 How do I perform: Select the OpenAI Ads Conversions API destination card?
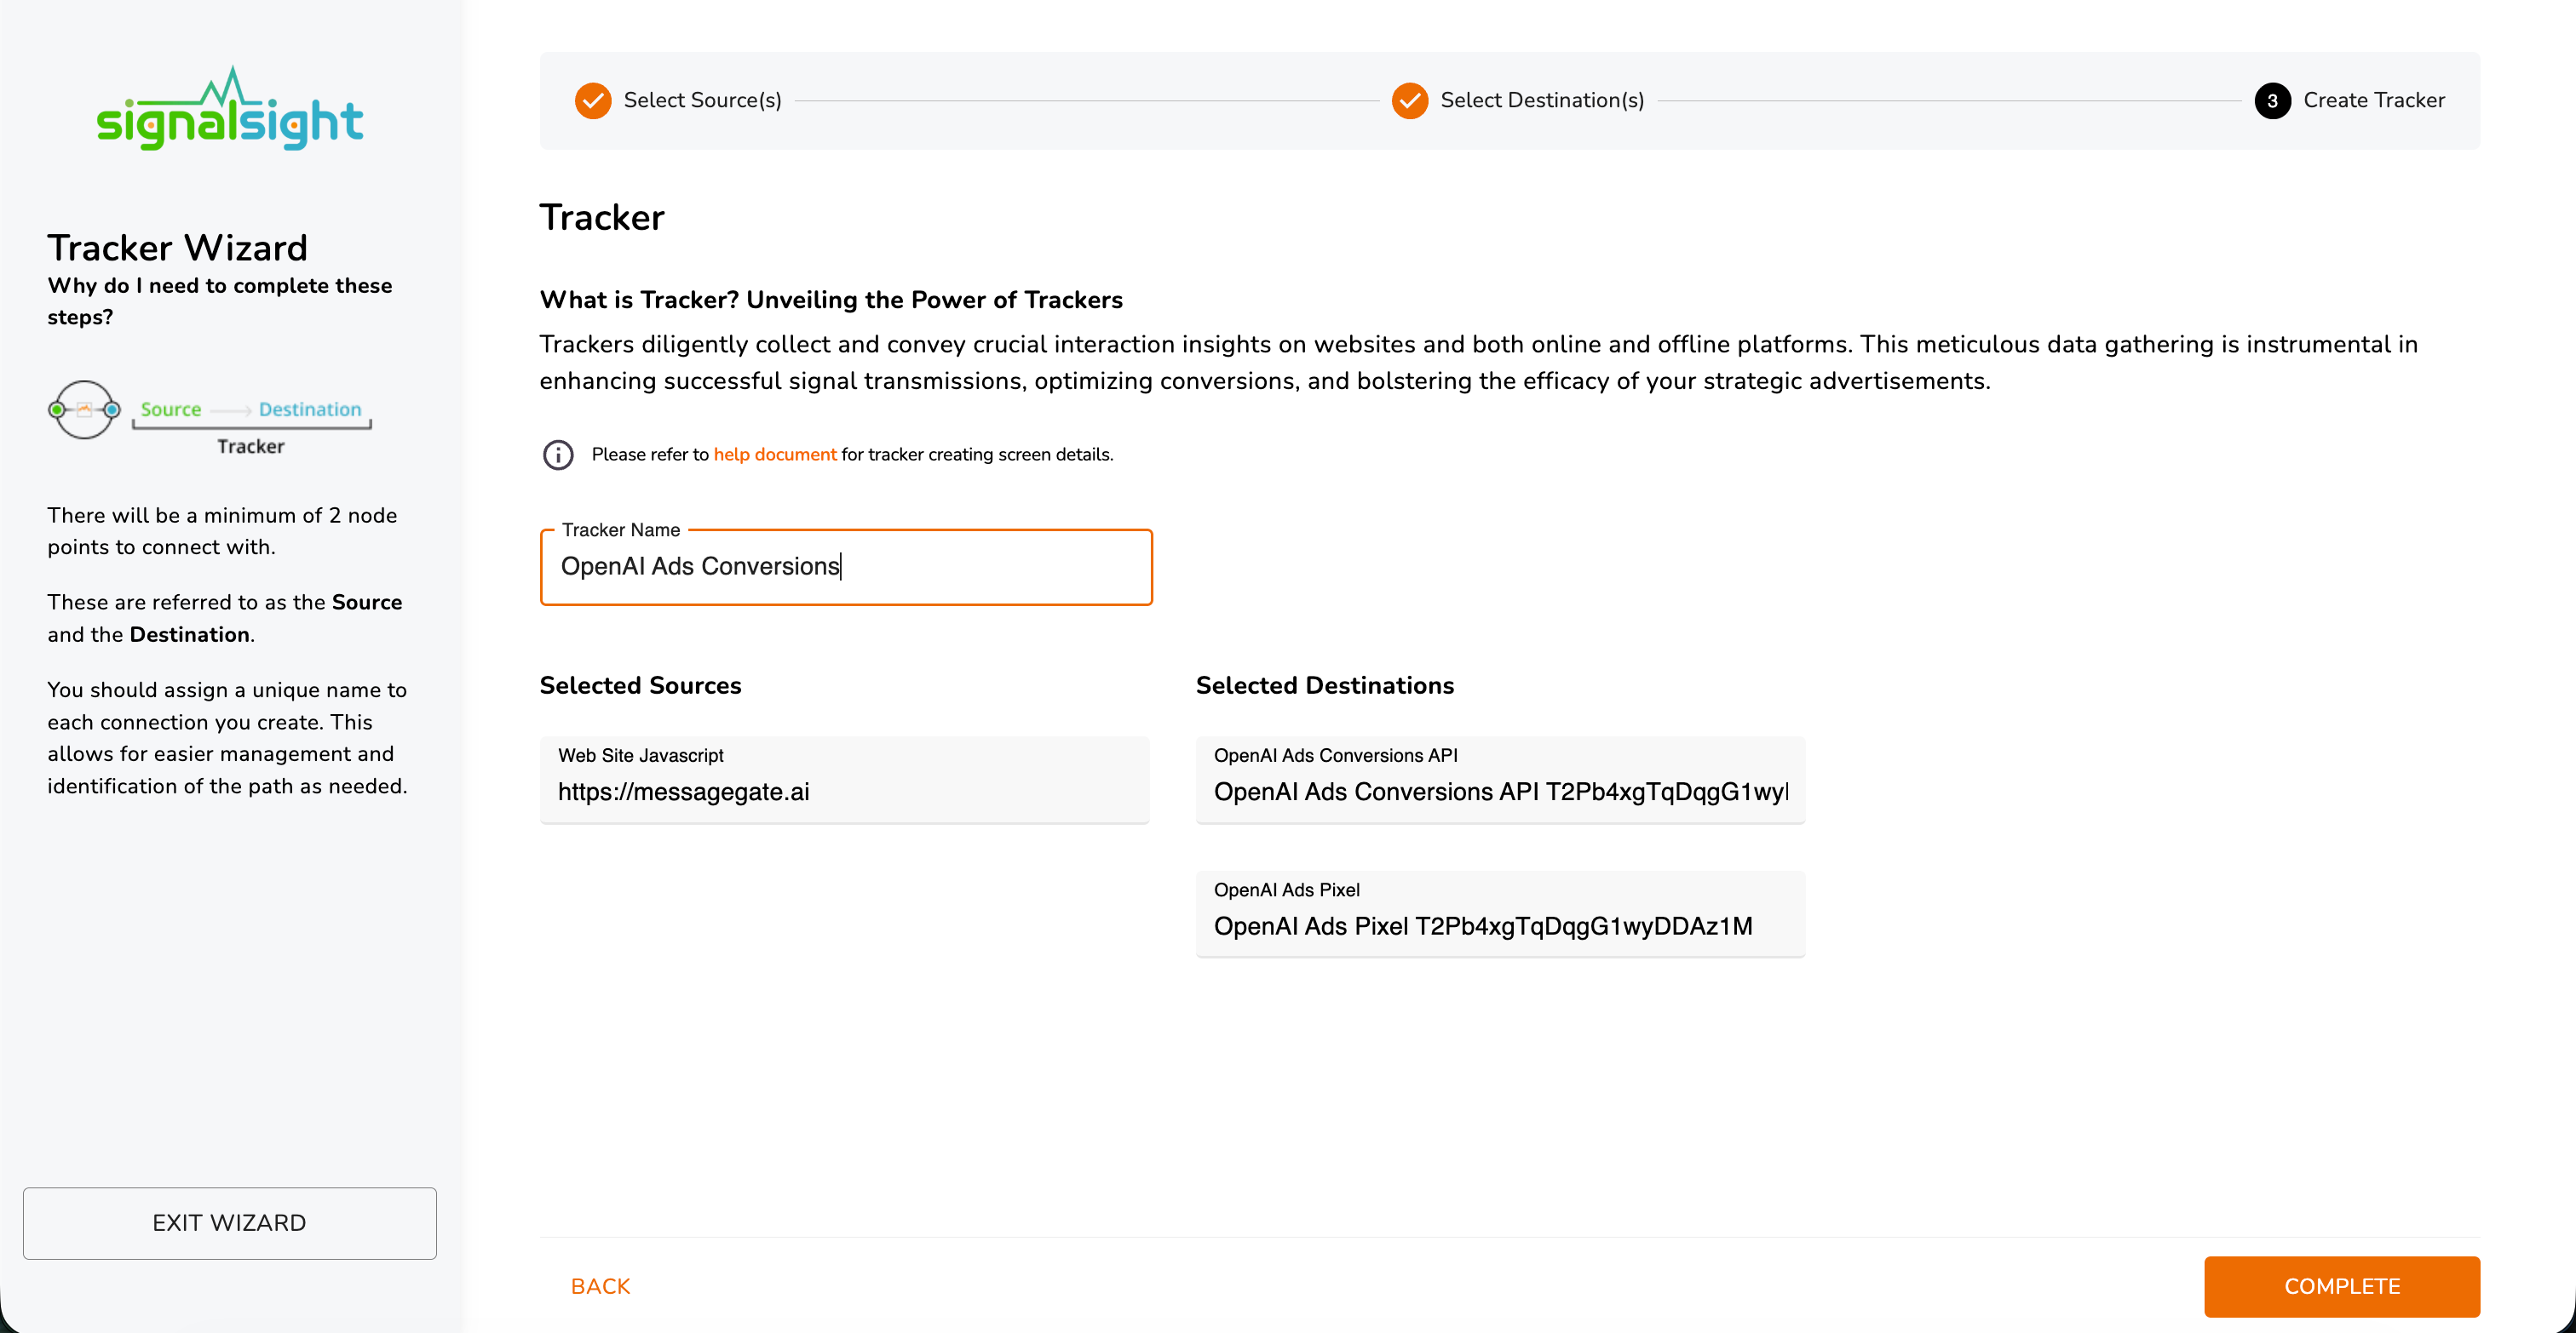[1500, 780]
